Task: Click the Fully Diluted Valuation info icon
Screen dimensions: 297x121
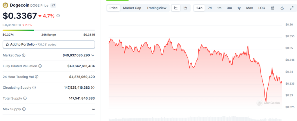Action: (40, 66)
